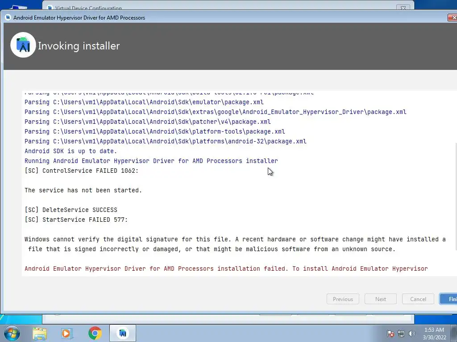
Task: Open the volume speaker tray icon
Action: point(412,334)
